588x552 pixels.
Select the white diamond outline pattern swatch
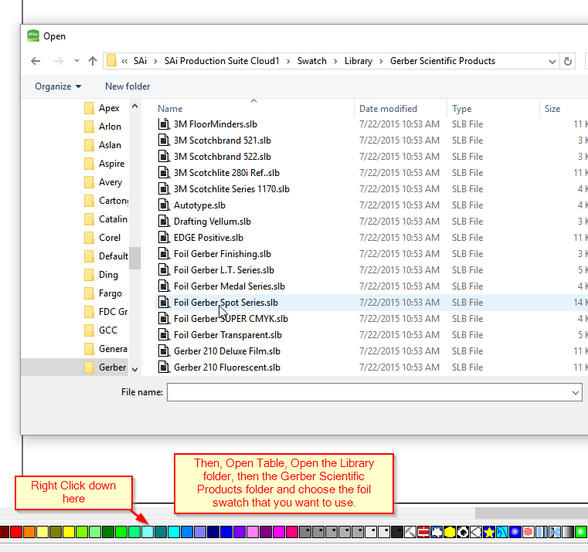[x=476, y=532]
